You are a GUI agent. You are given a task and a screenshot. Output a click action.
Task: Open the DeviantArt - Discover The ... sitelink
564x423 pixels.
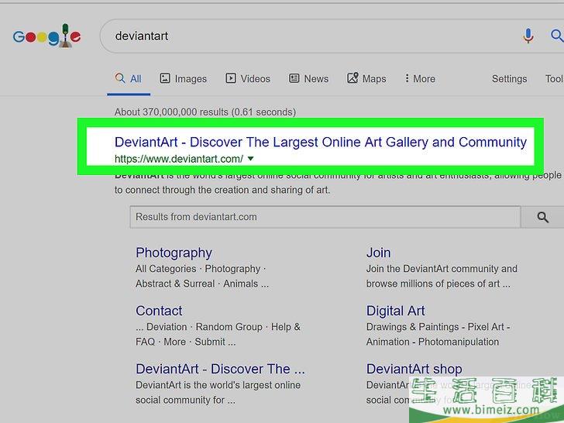[x=220, y=369]
